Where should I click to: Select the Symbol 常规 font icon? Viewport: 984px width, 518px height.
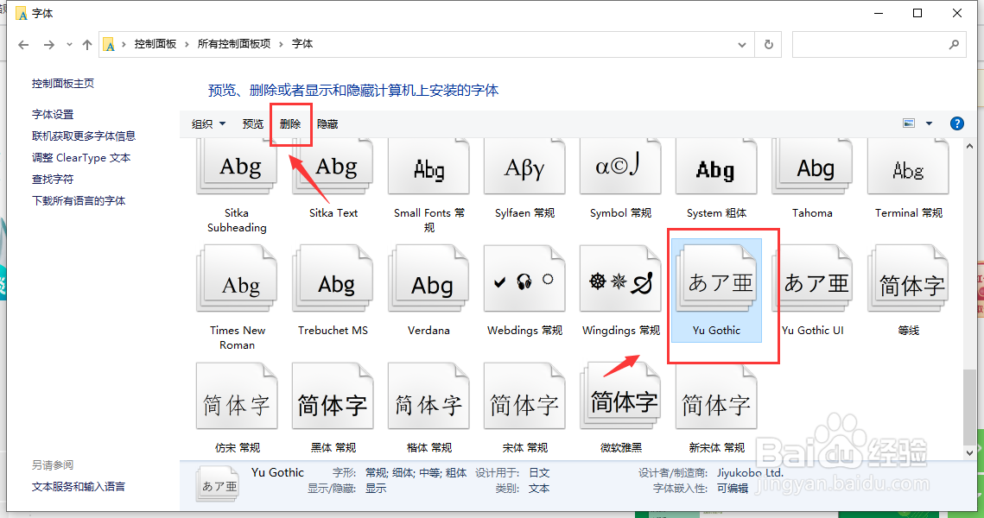coord(620,167)
